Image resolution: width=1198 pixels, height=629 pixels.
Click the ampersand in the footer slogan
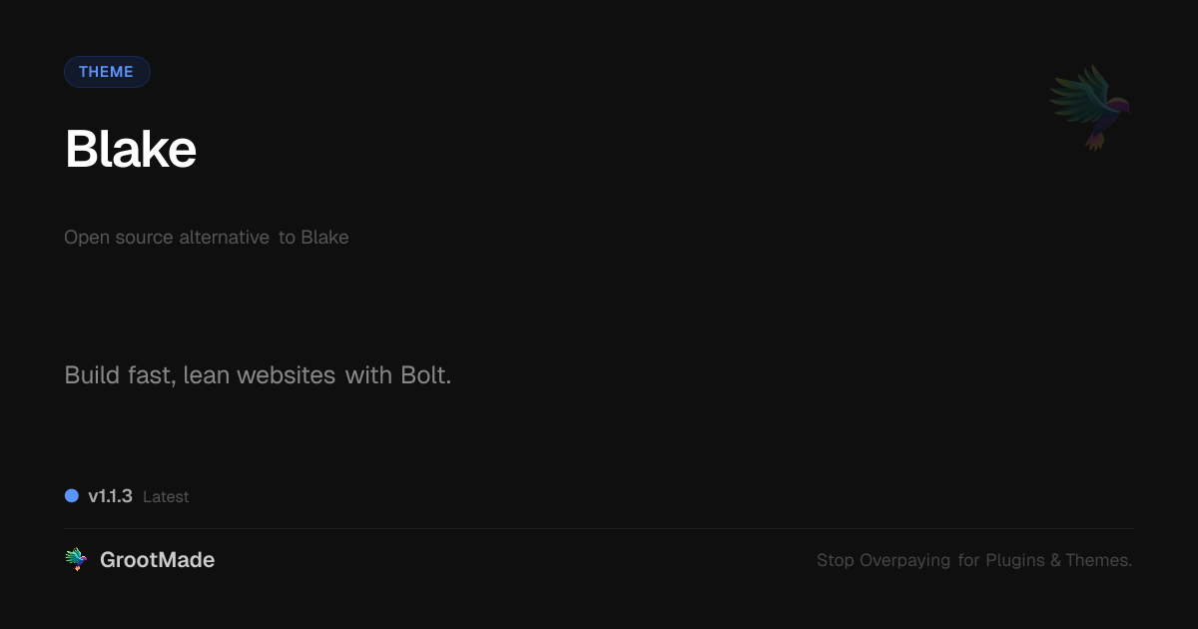coord(1055,561)
